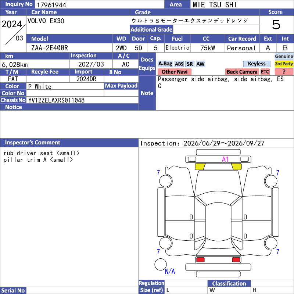
Task: Click the rear-left tire 7 marker
Action: 158,252
